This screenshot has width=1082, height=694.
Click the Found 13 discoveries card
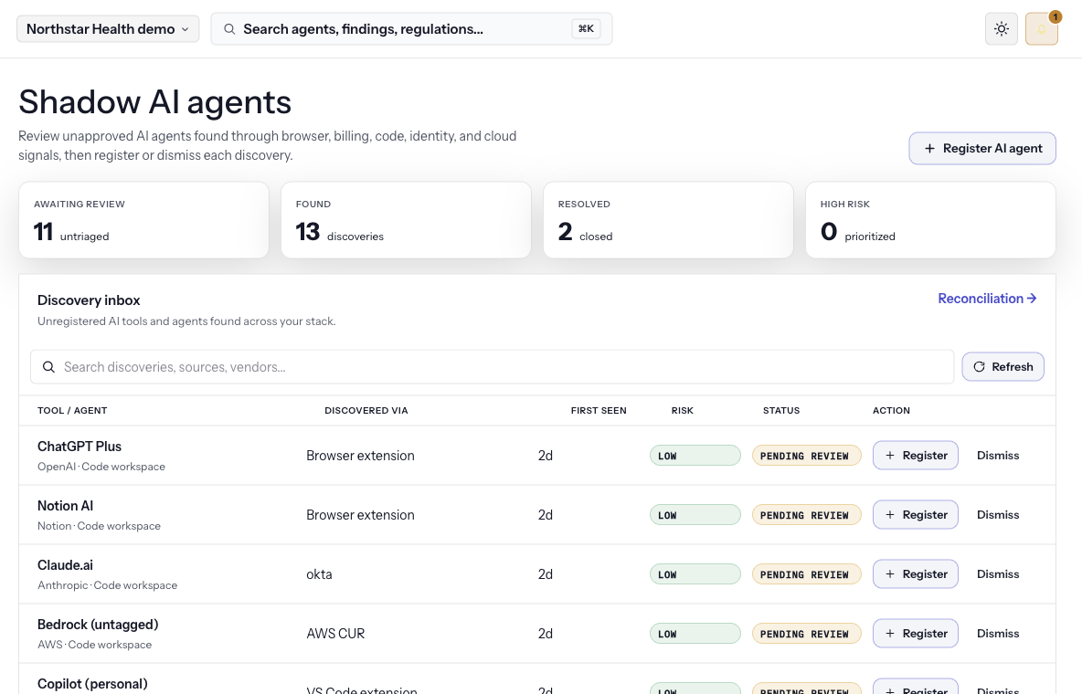pyautogui.click(x=406, y=220)
